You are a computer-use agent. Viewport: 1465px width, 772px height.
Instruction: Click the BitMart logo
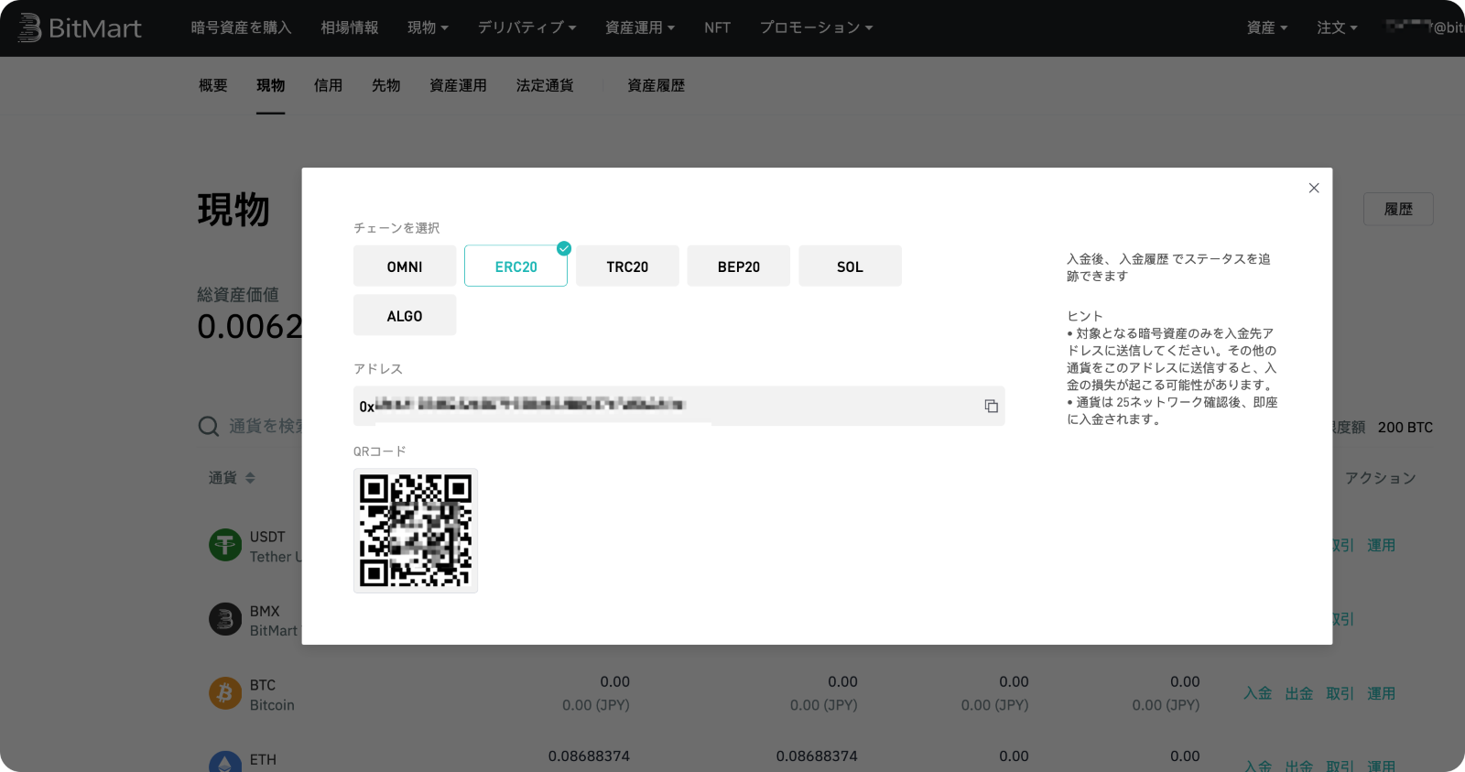click(x=80, y=27)
